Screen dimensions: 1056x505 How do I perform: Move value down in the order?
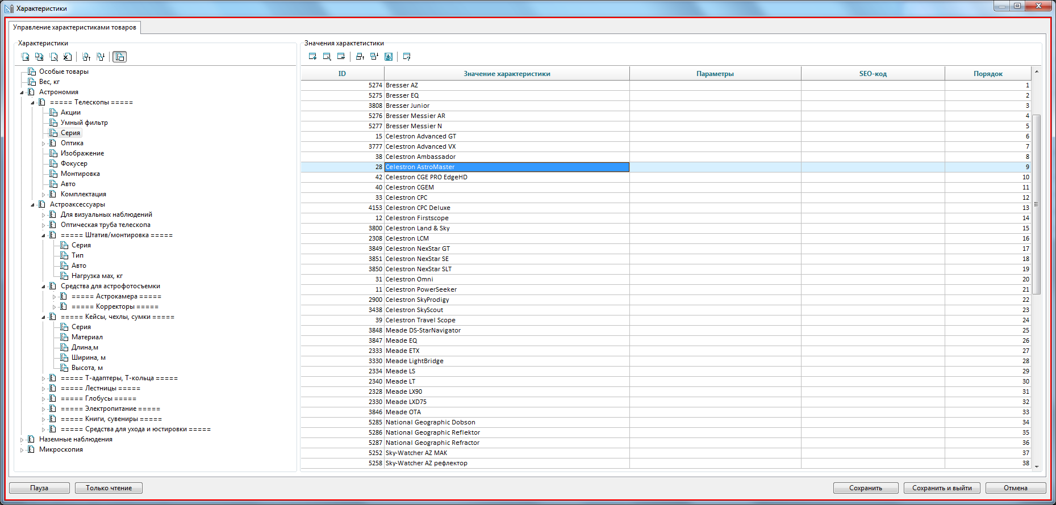tap(374, 57)
